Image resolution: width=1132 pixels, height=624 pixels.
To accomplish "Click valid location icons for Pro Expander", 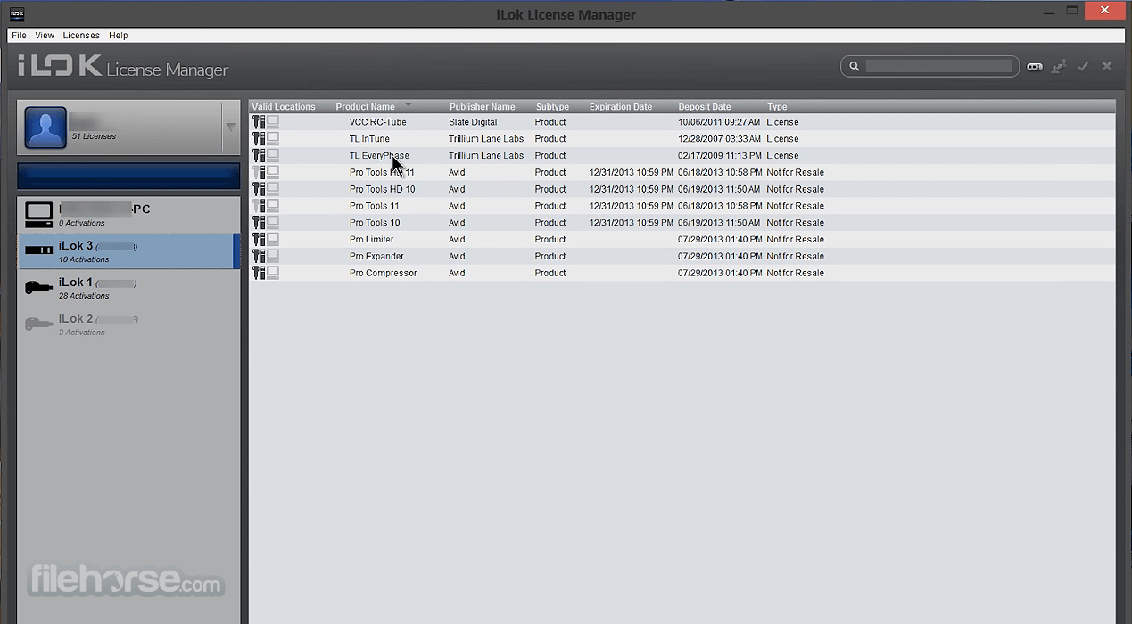I will pyautogui.click(x=265, y=256).
